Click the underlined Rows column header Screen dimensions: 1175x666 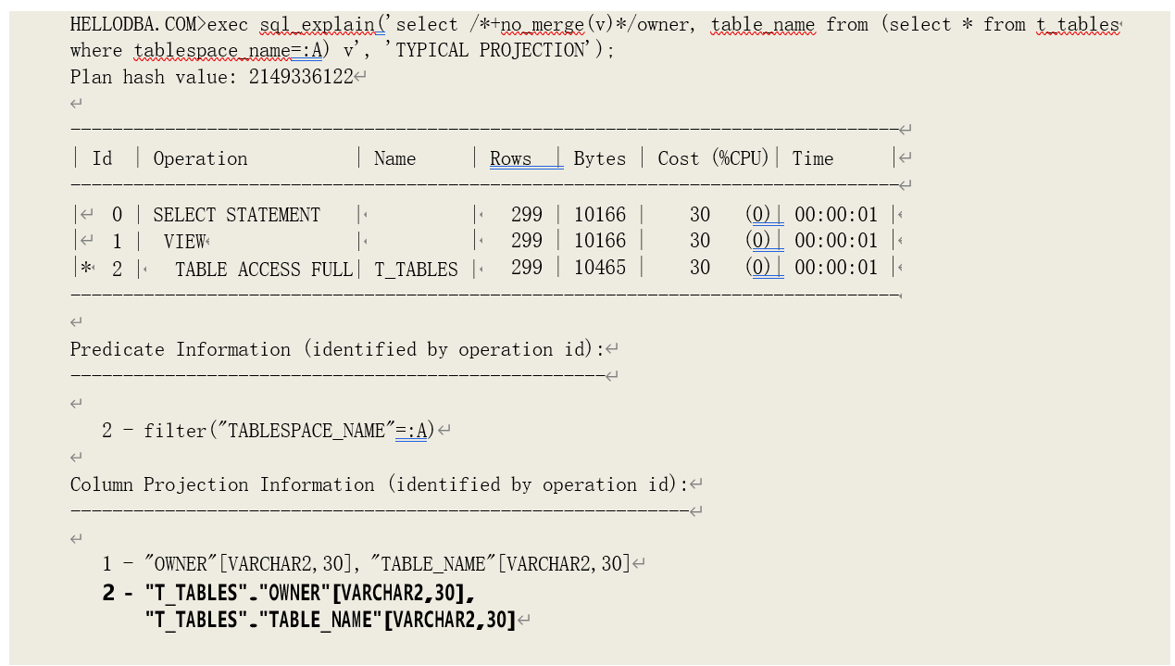click(511, 159)
